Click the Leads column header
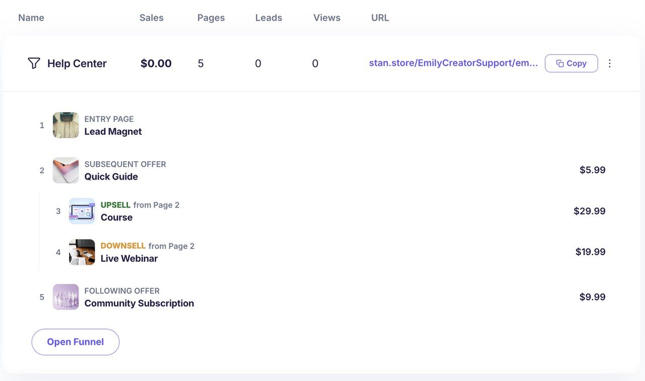Screen dimensions: 645x381 (x=269, y=18)
